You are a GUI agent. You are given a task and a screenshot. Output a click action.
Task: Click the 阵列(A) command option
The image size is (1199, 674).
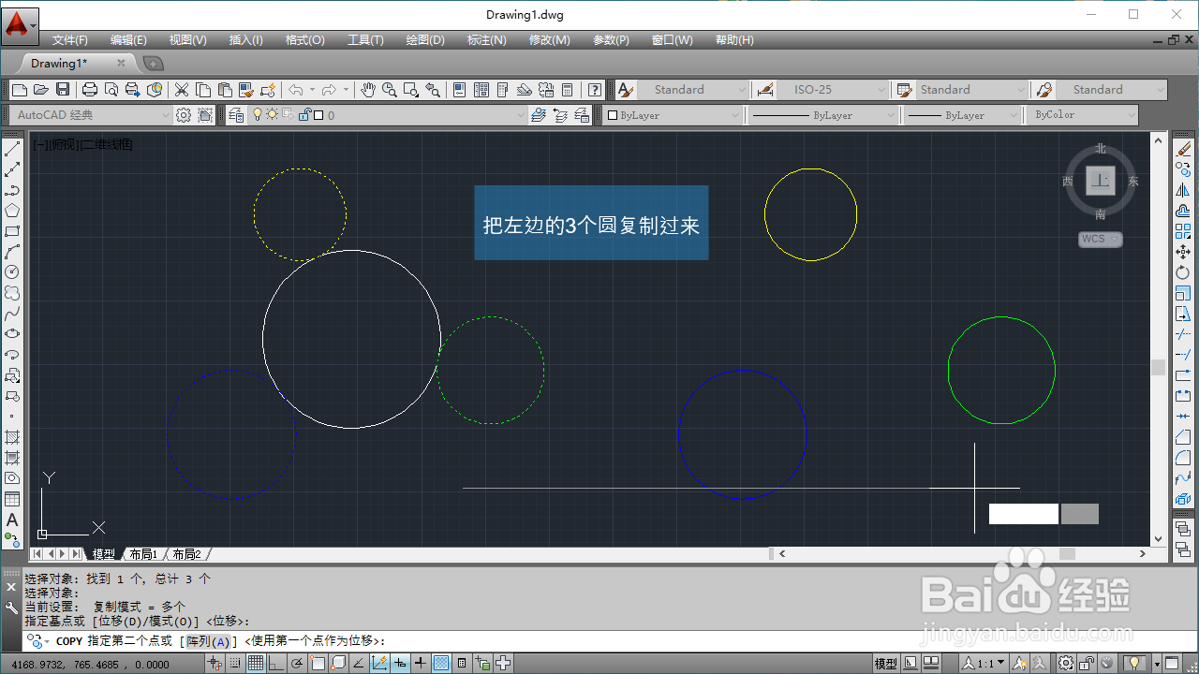(207, 641)
